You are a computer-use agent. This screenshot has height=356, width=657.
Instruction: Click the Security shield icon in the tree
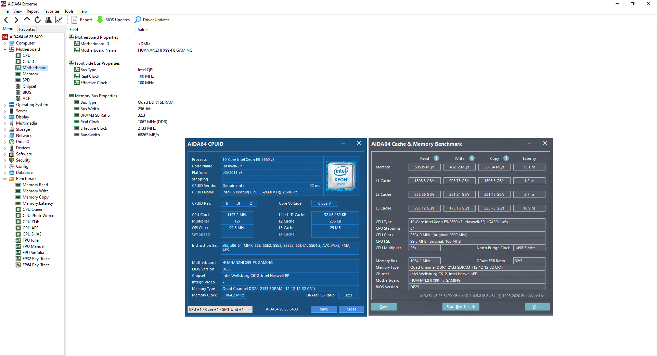(x=12, y=160)
